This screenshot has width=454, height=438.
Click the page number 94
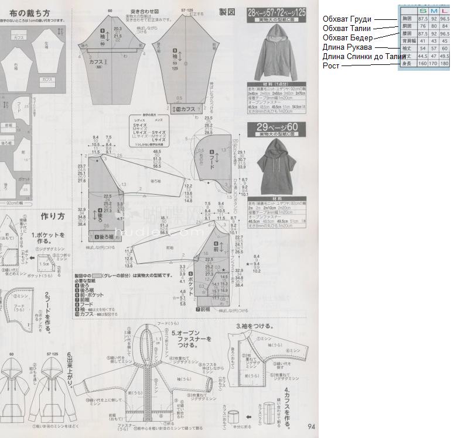point(311,426)
